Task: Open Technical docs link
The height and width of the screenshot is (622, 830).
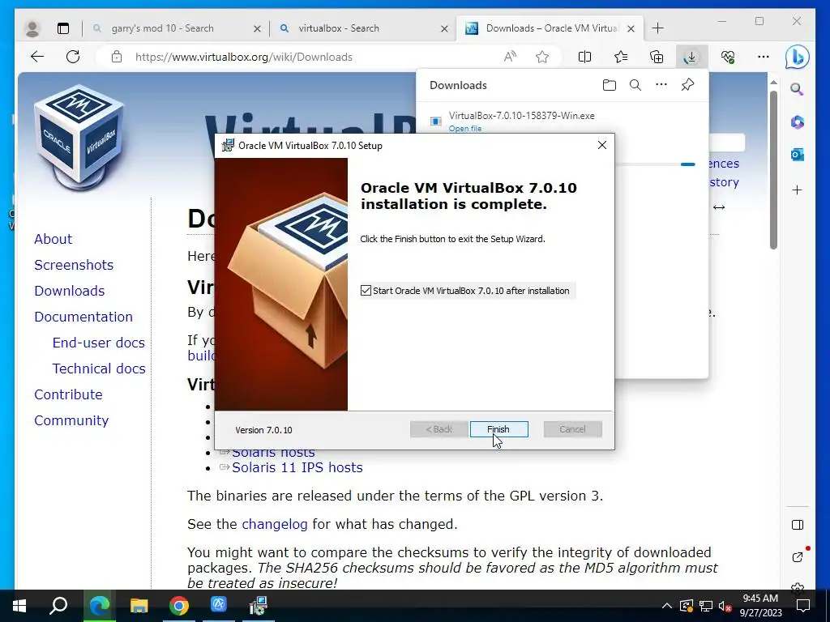Action: [x=98, y=369]
